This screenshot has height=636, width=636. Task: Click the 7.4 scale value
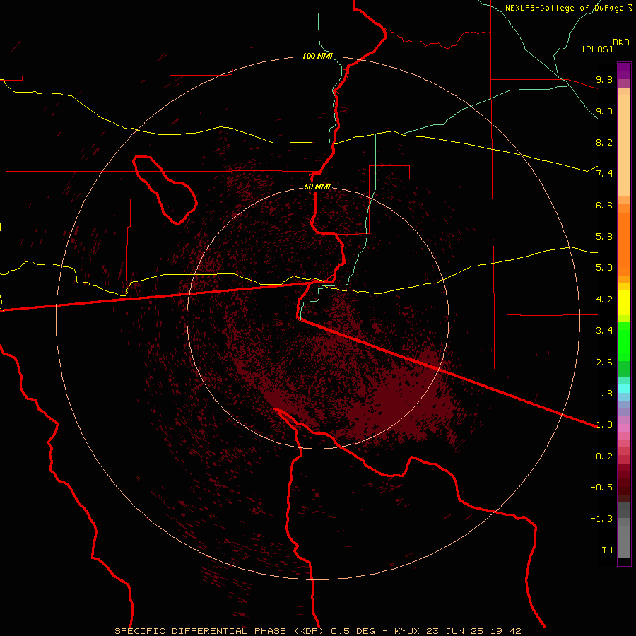click(604, 174)
